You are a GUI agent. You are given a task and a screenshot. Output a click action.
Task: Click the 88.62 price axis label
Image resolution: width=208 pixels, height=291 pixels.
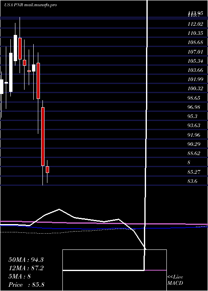click(x=194, y=153)
